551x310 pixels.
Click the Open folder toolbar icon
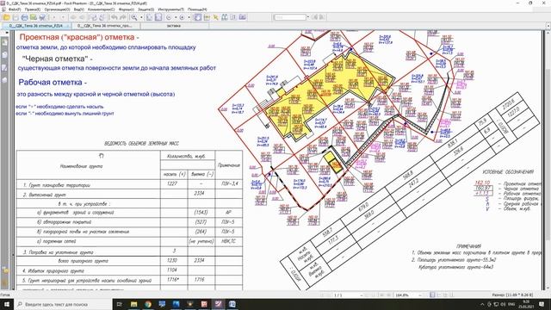[x=6, y=17]
